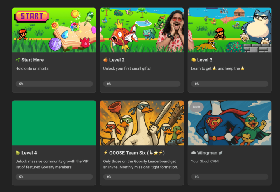The width and height of the screenshot is (280, 192).
Task: Open the Start Here course thumbnail
Action: coord(54,30)
